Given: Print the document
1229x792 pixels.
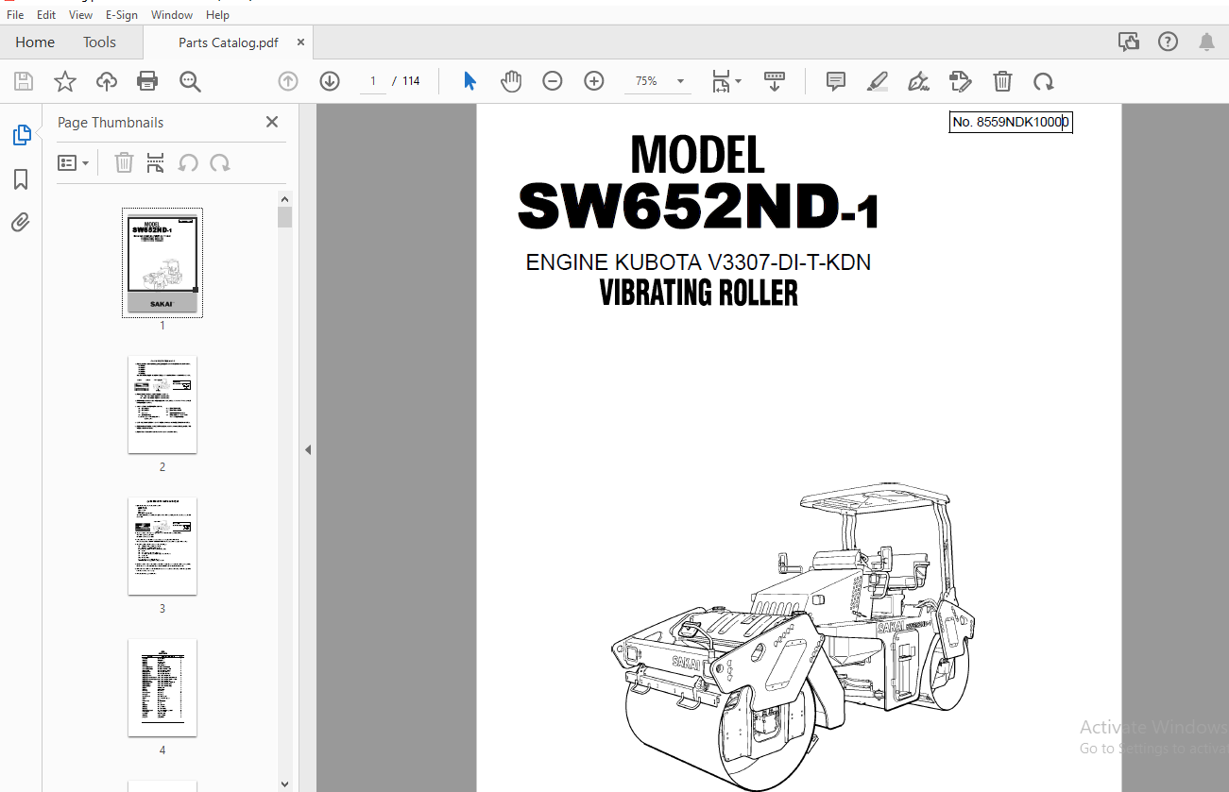Looking at the screenshot, I should click(x=147, y=81).
